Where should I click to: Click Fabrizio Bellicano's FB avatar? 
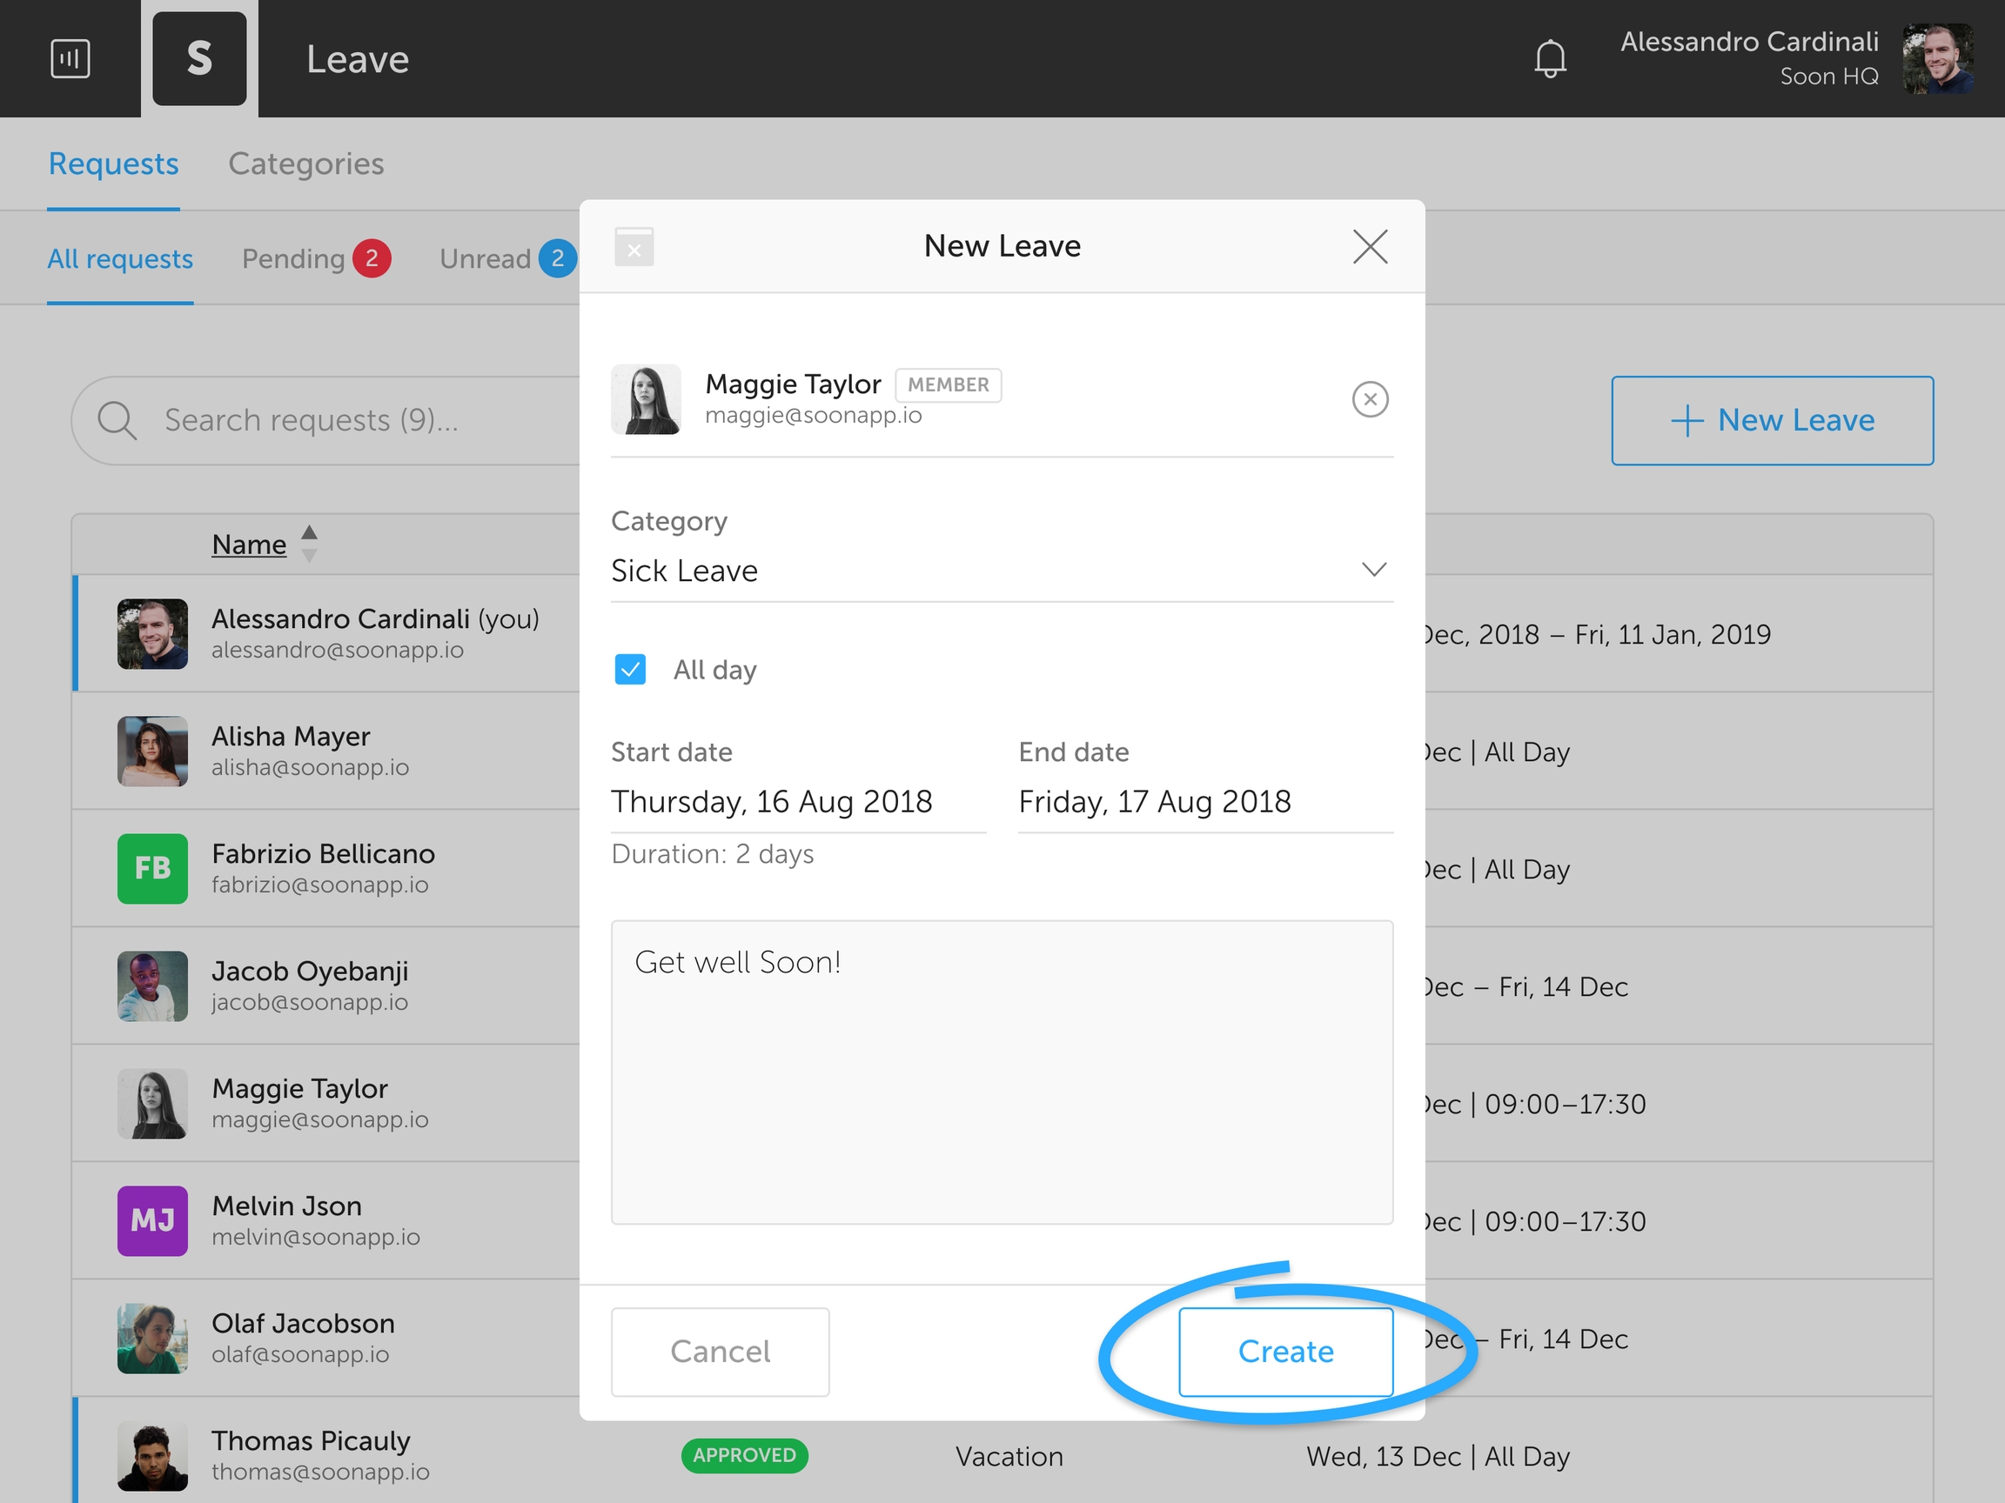click(x=152, y=868)
